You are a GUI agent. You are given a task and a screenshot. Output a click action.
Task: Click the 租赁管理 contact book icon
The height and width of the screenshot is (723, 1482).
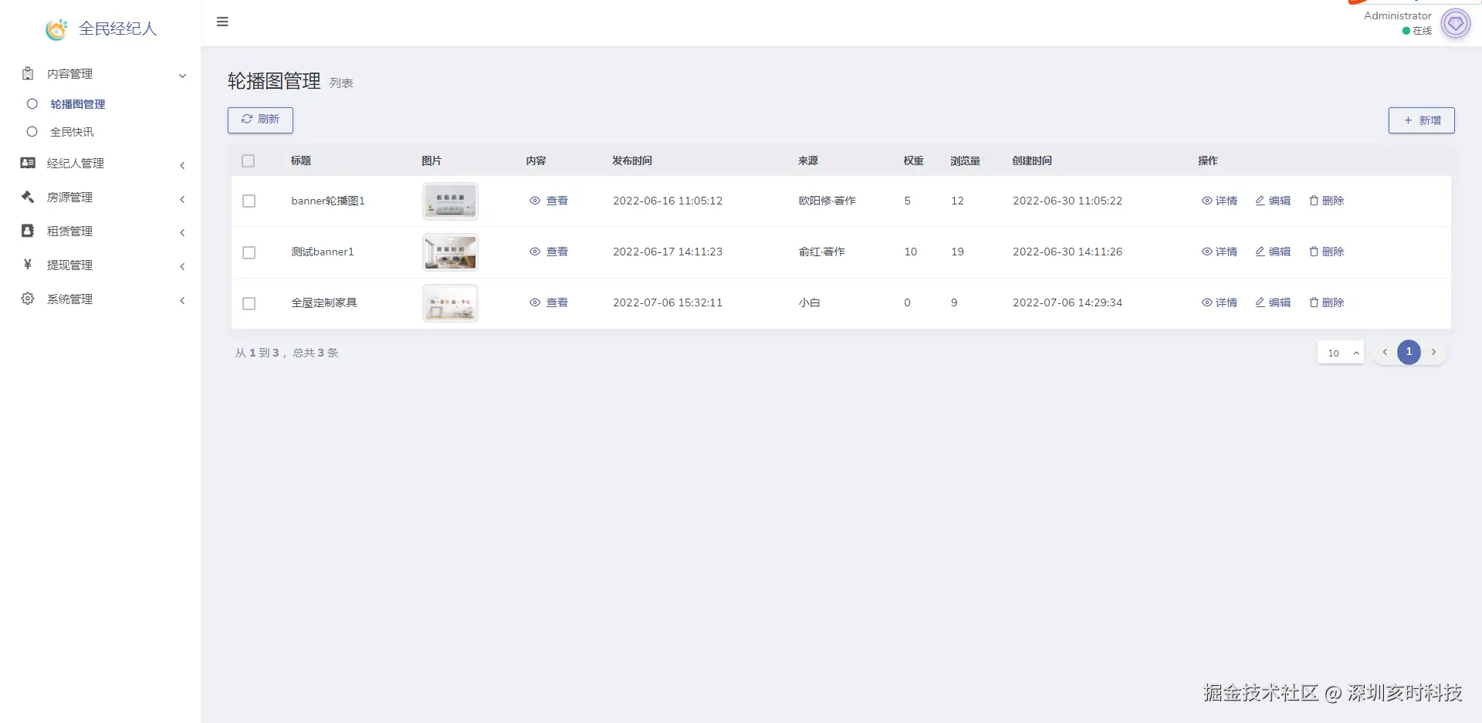click(x=28, y=231)
